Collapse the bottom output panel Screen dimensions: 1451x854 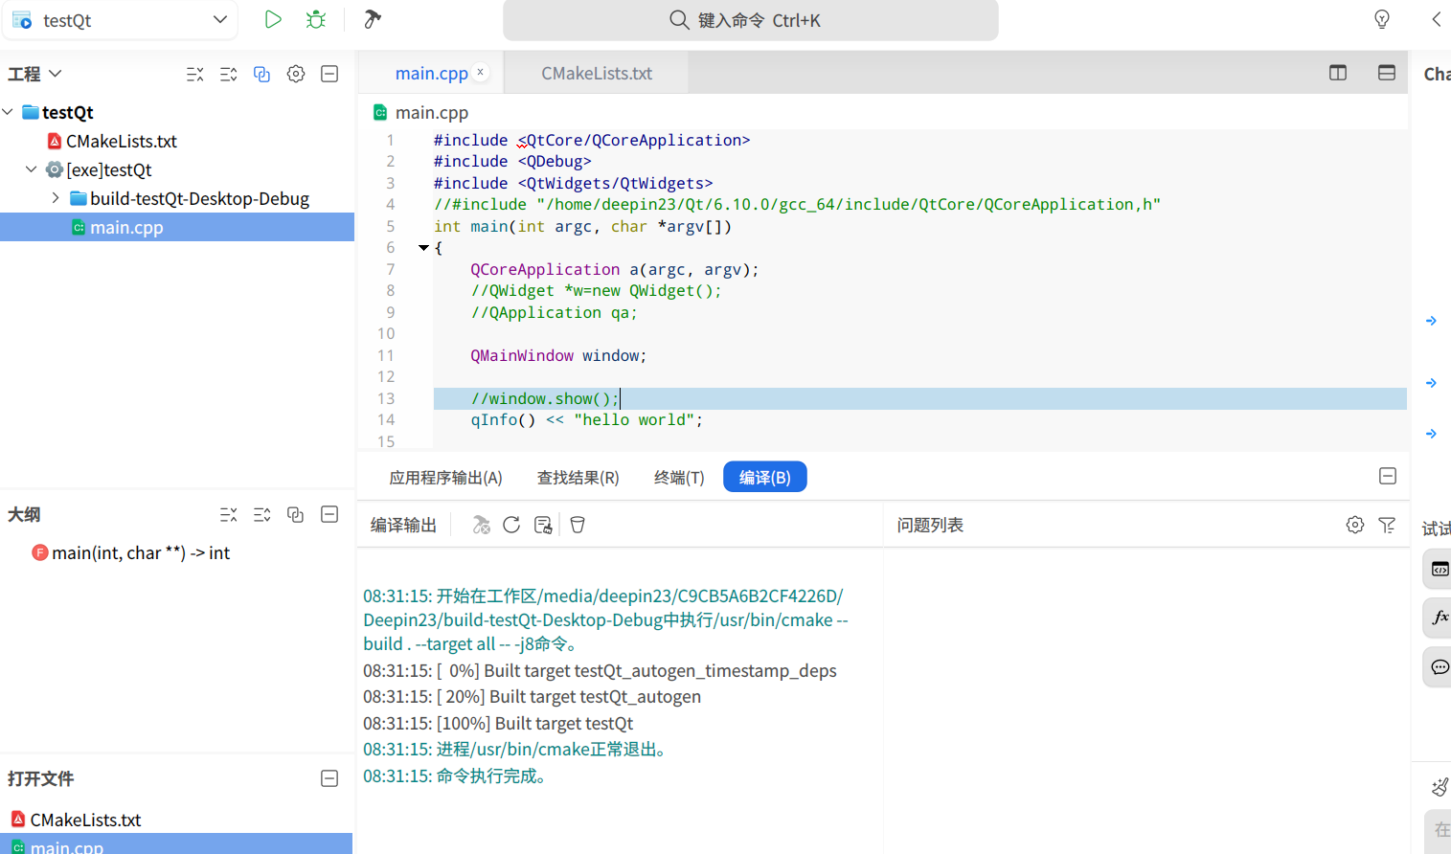[1388, 477]
